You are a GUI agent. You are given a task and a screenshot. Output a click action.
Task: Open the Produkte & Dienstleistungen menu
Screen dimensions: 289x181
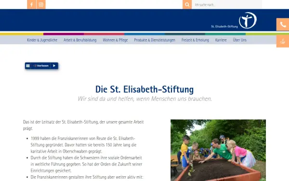tap(155, 40)
